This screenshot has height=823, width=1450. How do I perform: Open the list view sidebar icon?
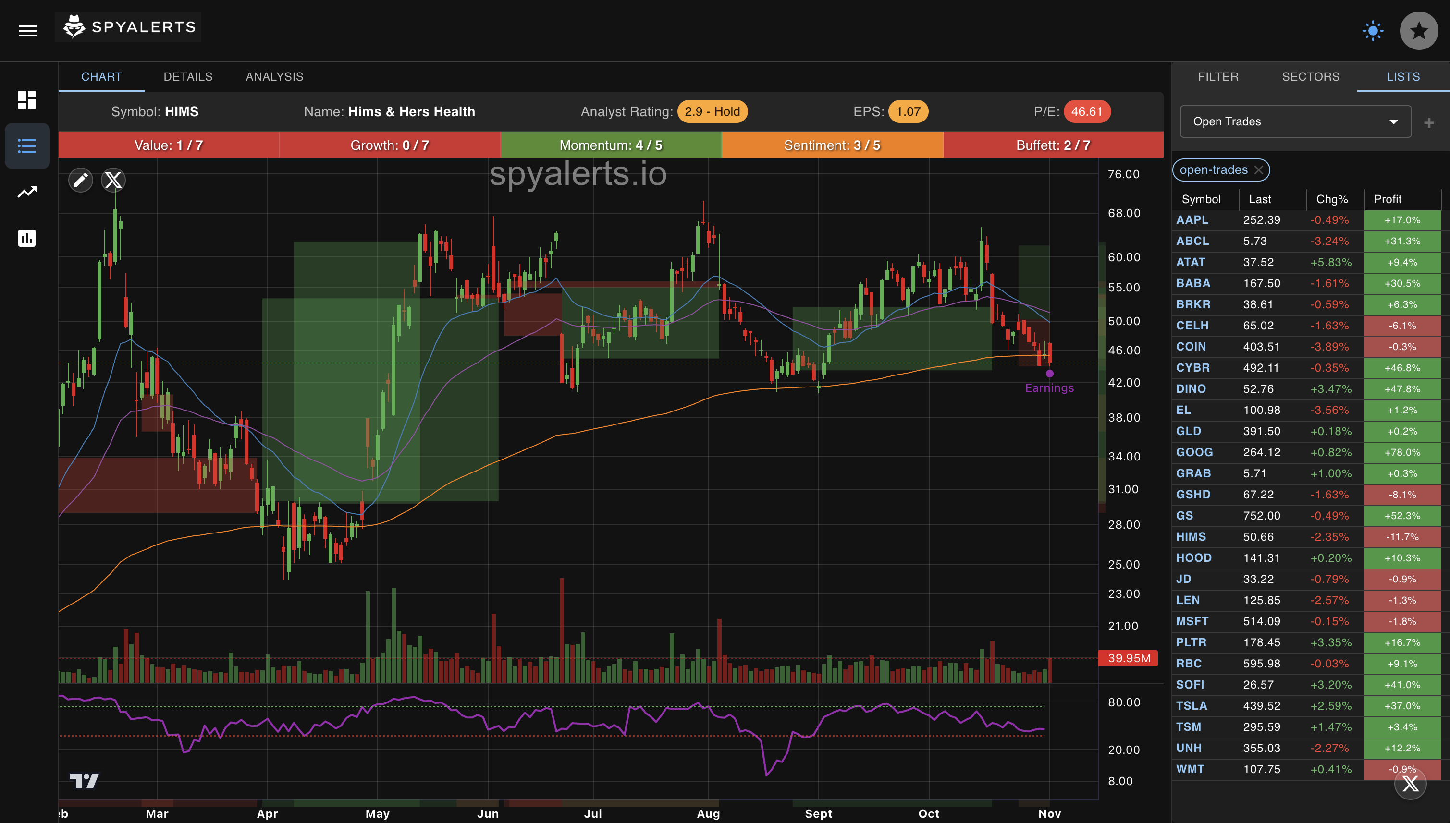pos(26,146)
